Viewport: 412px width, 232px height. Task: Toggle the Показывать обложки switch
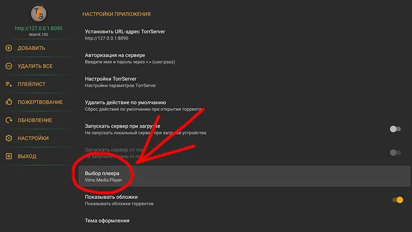[397, 200]
